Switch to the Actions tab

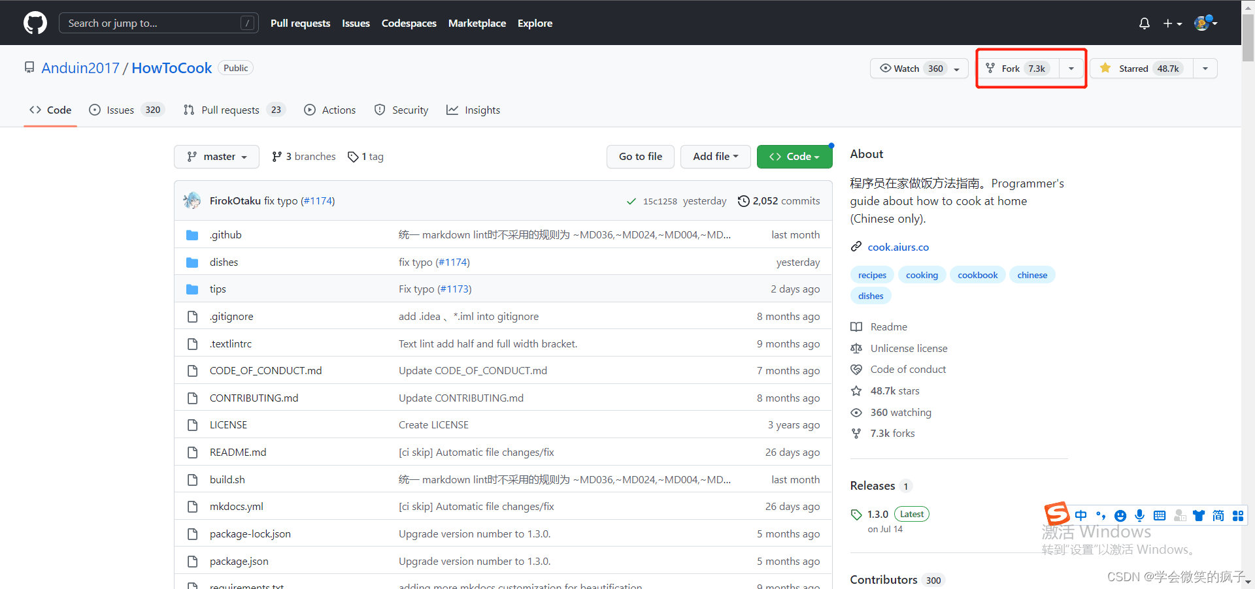330,110
